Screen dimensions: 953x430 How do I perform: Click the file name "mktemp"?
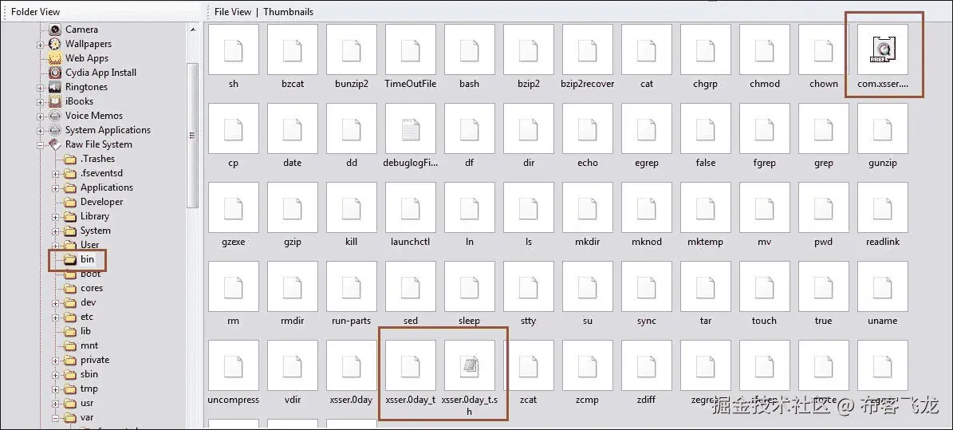(x=706, y=242)
